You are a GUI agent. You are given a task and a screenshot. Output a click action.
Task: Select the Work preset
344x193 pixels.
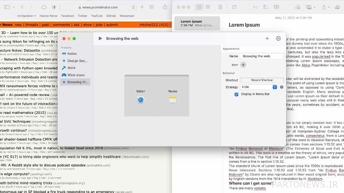(x=75, y=68)
